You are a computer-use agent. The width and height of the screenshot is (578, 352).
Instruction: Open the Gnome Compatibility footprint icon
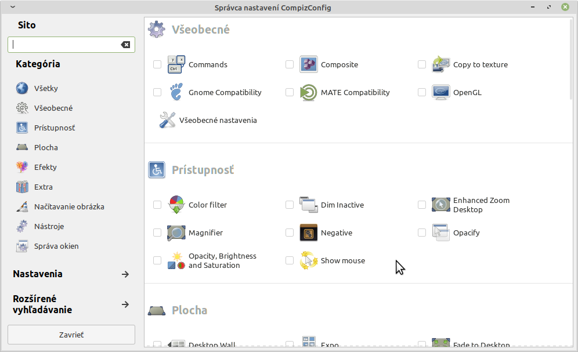[x=176, y=92]
